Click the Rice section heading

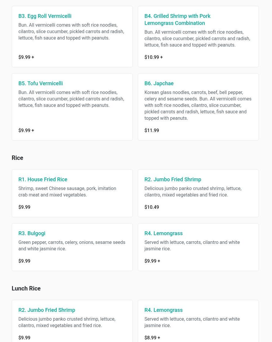[18, 158]
